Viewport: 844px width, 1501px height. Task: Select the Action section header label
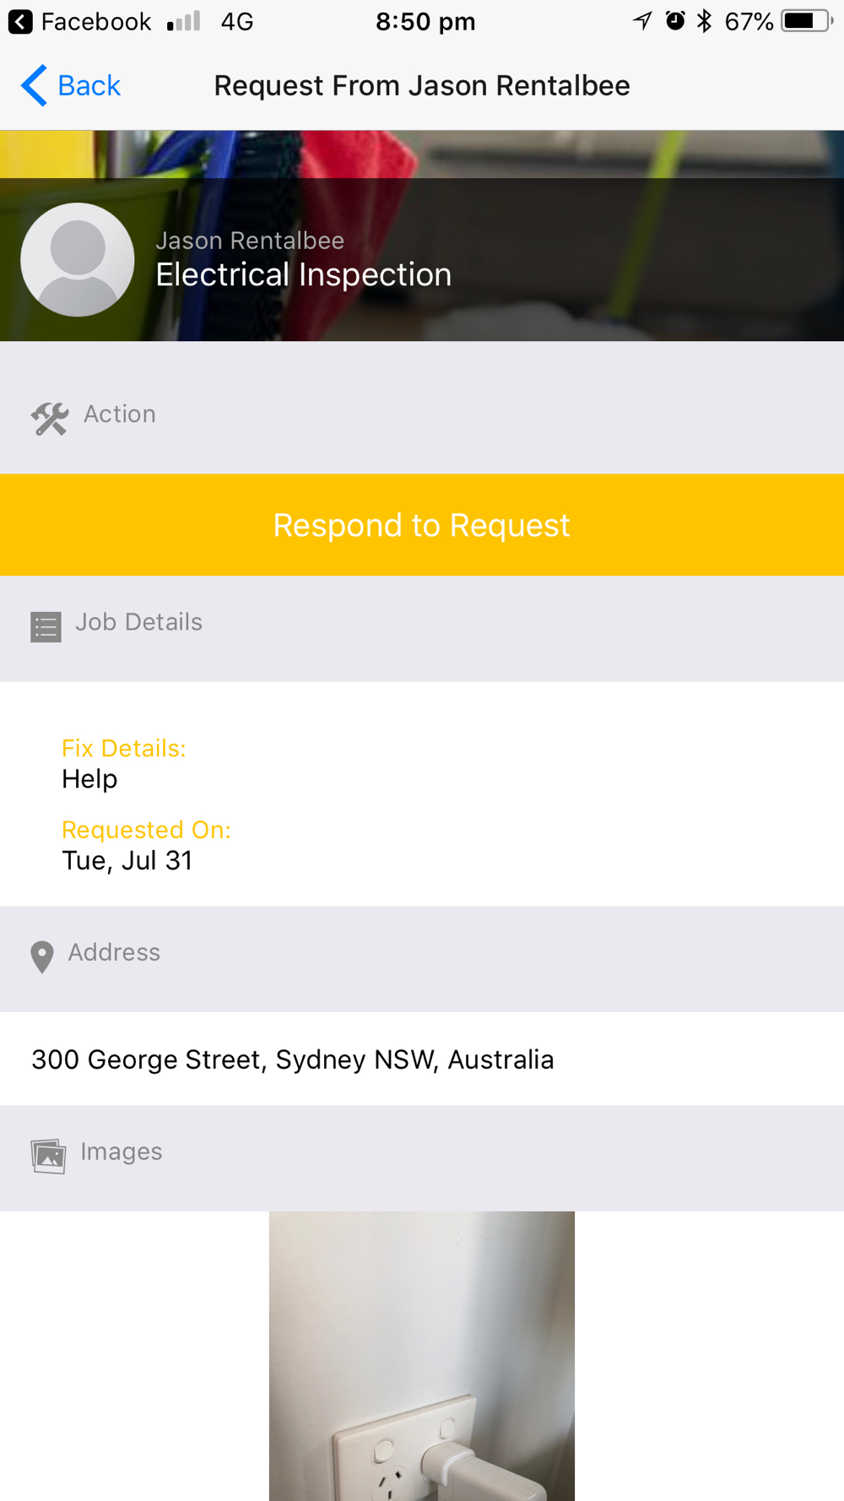coord(120,414)
